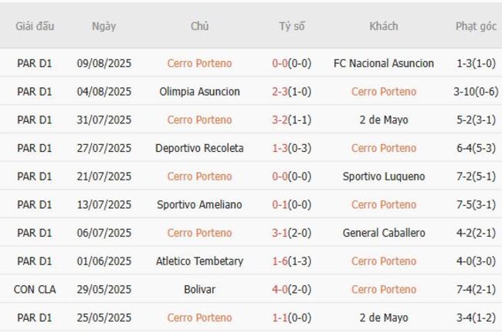Click the Ngày column header
Viewport: 502px width, 333px height.
click(x=103, y=26)
